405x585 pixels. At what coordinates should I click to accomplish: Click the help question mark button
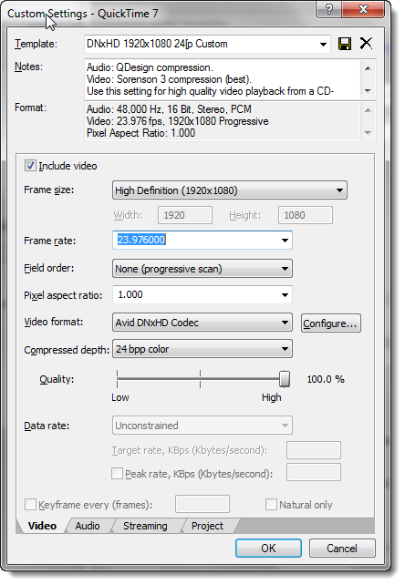click(x=329, y=8)
